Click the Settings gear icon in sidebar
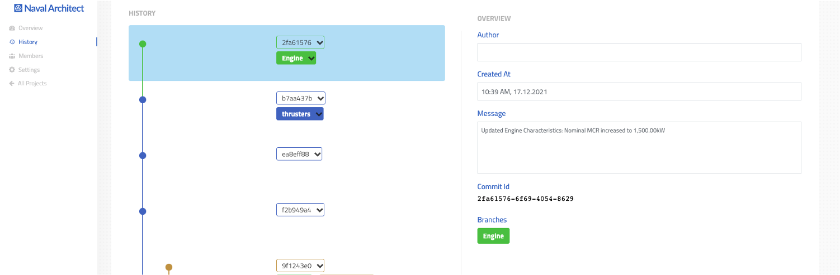840x275 pixels. coord(12,70)
